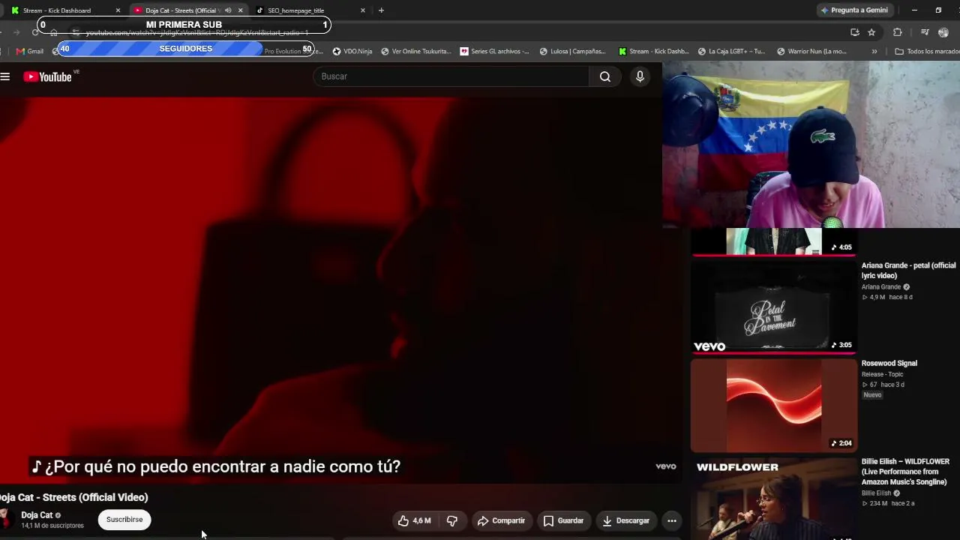Dislike the video with thumbs-down button
Image resolution: width=960 pixels, height=540 pixels.
452,520
